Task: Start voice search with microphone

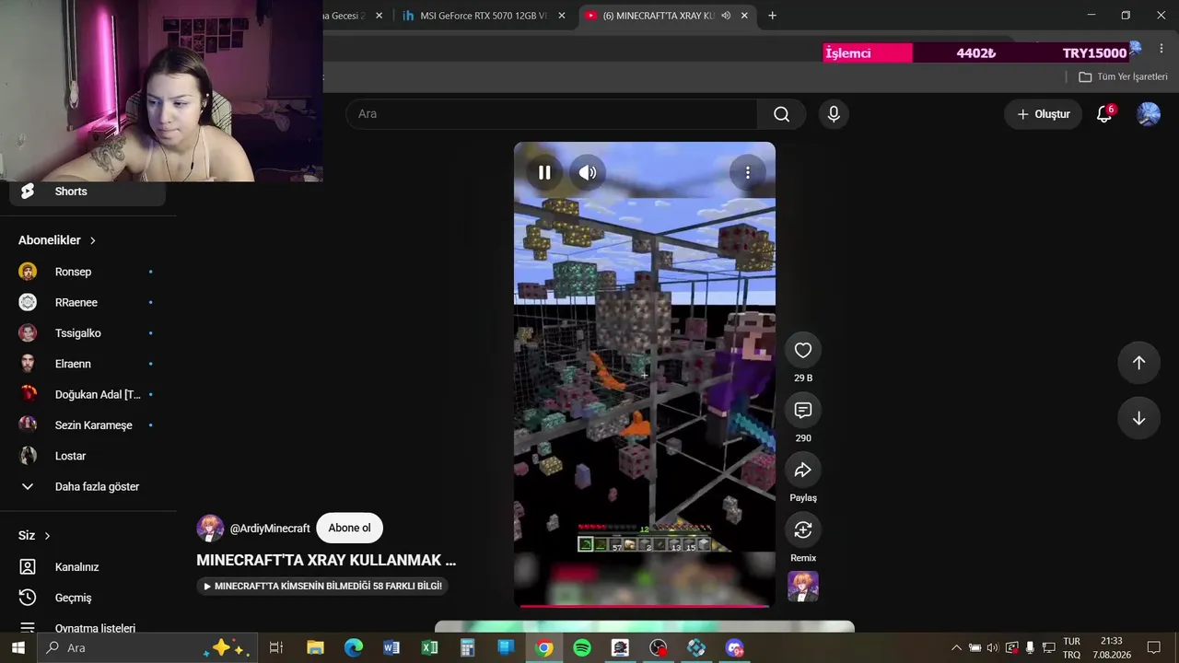Action: 834,114
